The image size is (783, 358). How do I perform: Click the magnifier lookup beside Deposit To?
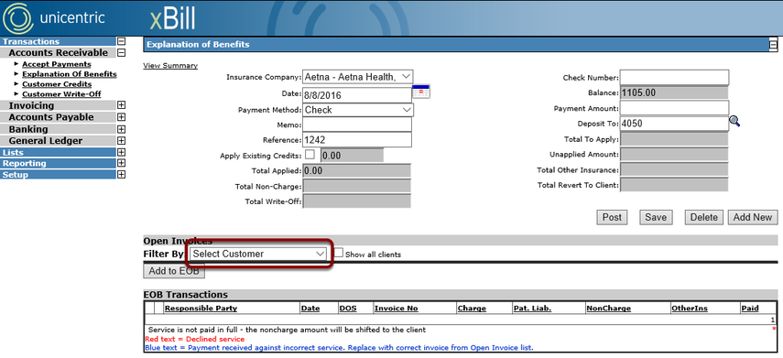click(734, 122)
